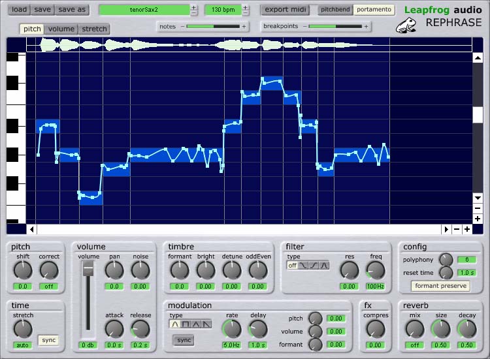
Task: Toggle the modulation sync button
Action: tap(184, 340)
